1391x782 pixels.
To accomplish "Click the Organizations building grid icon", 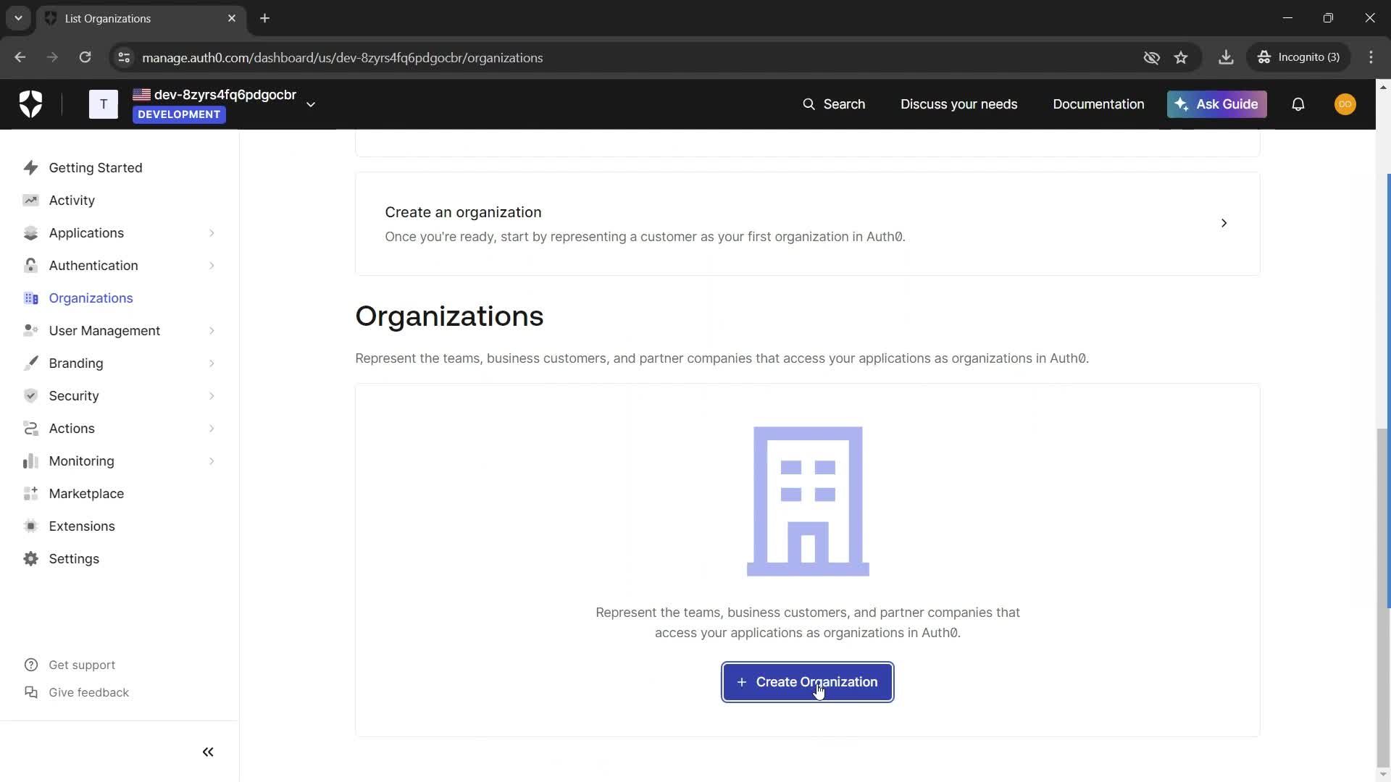I will 30,298.
